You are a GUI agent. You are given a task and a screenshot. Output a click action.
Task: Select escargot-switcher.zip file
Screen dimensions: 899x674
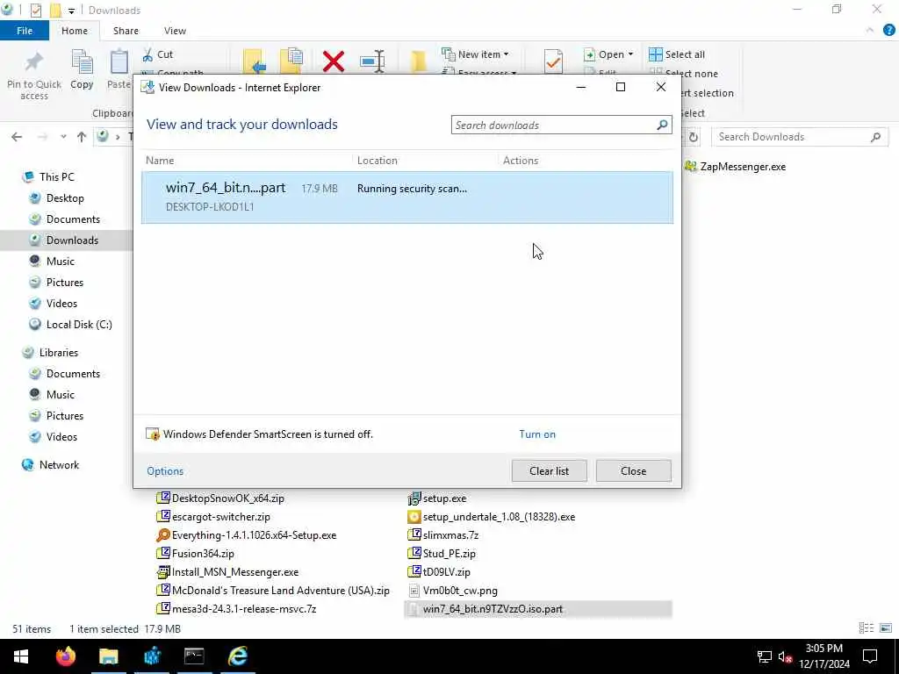click(x=213, y=517)
